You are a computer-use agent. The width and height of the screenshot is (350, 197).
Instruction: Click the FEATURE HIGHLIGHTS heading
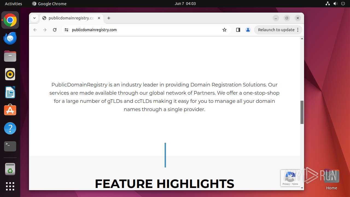pyautogui.click(x=164, y=184)
